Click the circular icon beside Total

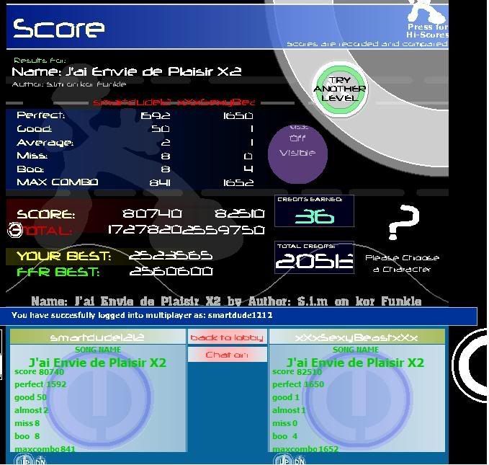[x=14, y=231]
